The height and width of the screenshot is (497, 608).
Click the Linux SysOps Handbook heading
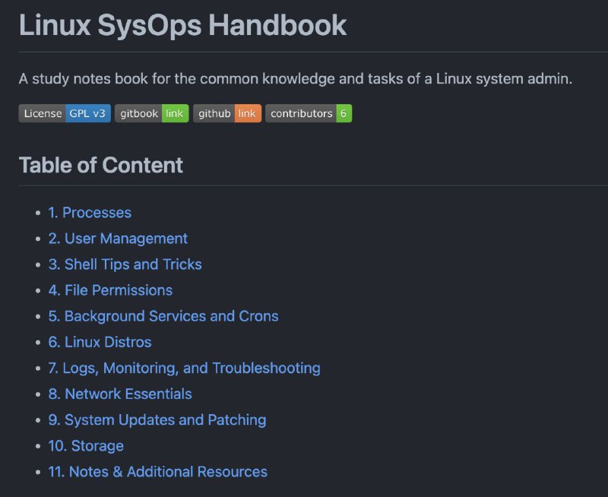click(x=182, y=25)
